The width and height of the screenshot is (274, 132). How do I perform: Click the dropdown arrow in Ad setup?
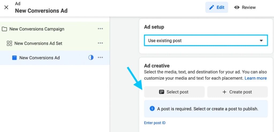(x=261, y=41)
